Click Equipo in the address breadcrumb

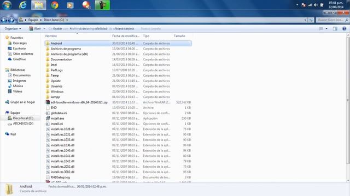pyautogui.click(x=33, y=20)
